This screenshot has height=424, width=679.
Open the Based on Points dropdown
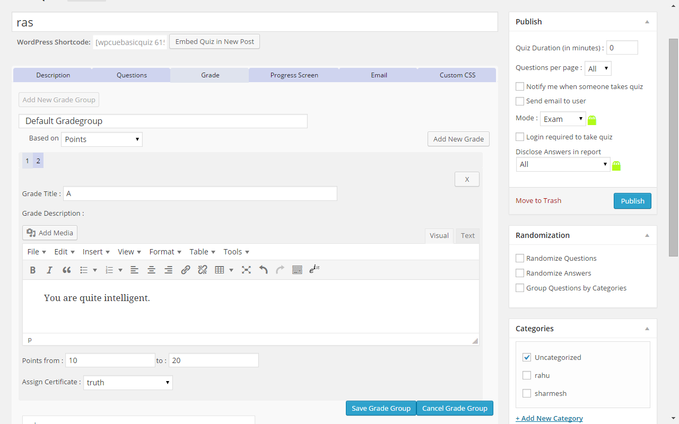point(102,139)
